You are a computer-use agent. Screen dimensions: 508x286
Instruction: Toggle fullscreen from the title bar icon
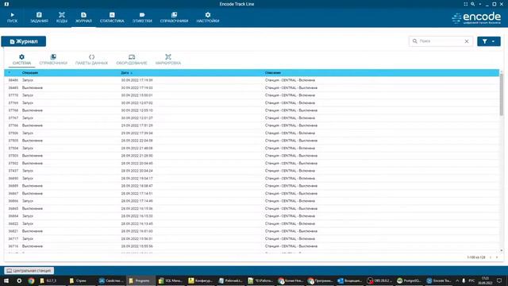click(466, 4)
